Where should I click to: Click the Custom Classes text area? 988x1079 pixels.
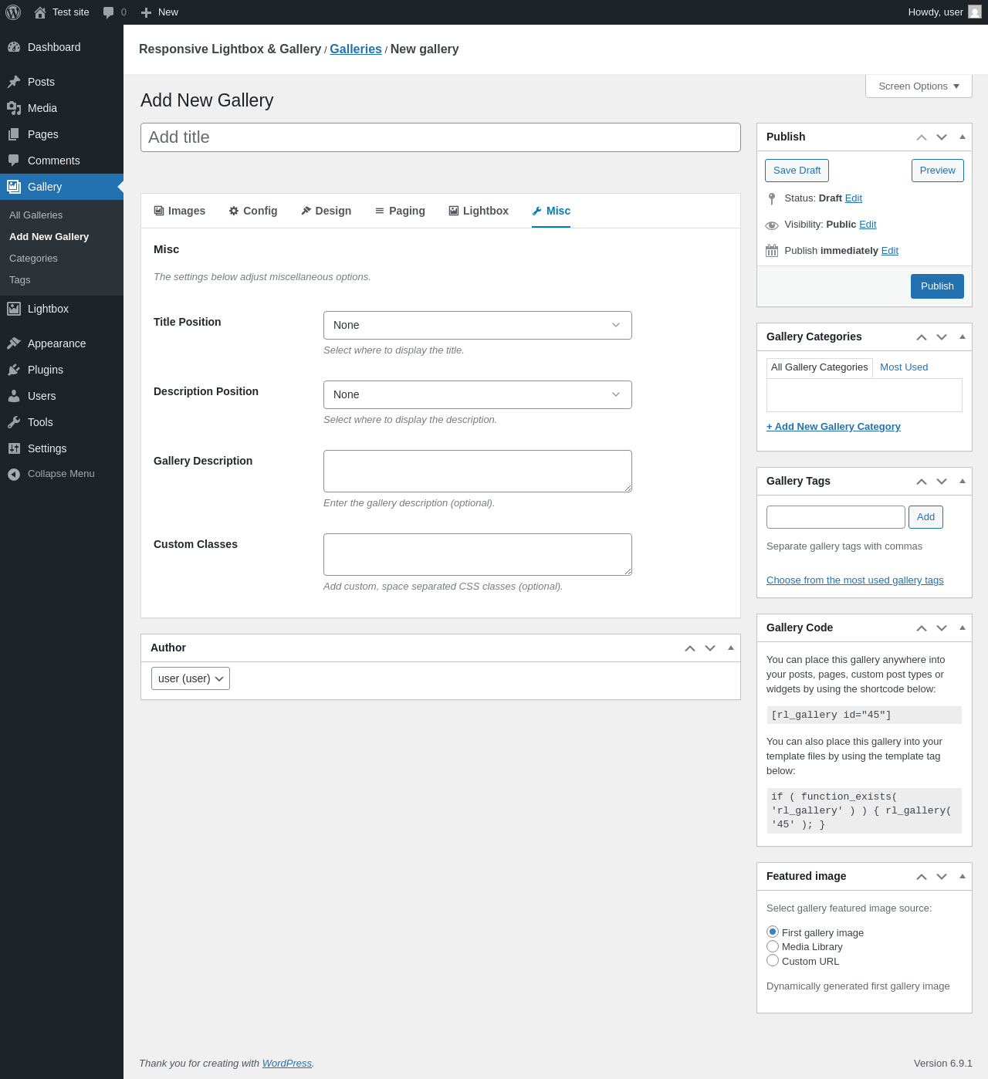click(x=478, y=554)
